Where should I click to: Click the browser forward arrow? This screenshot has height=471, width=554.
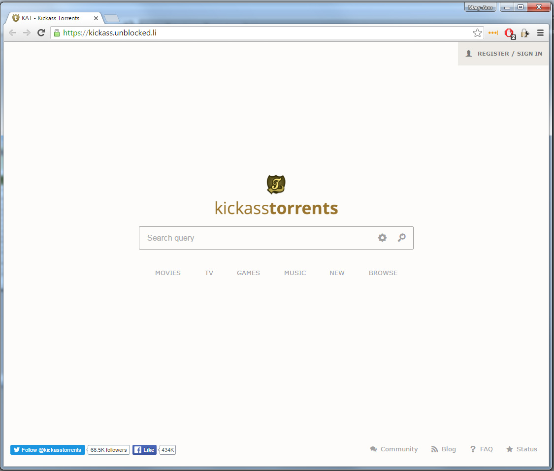pyautogui.click(x=27, y=33)
